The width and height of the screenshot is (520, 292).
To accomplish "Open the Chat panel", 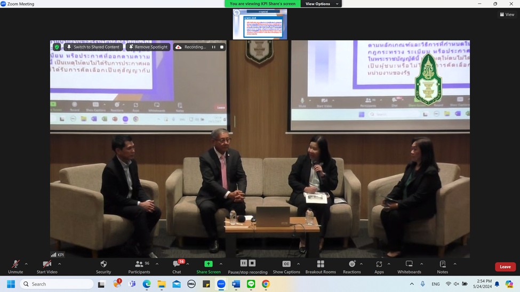I will (177, 267).
